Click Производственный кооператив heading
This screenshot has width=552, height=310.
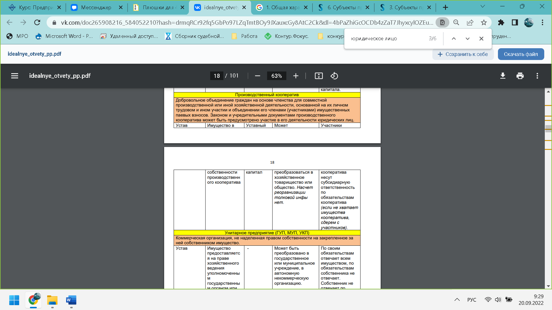click(267, 95)
